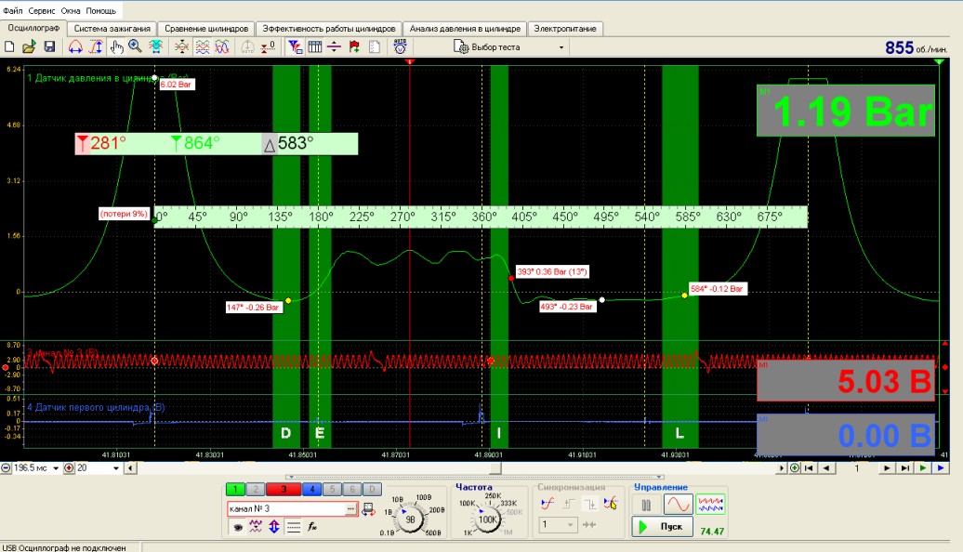Toggle channel 1 green button
Screen dimensions: 963x552
tap(235, 490)
